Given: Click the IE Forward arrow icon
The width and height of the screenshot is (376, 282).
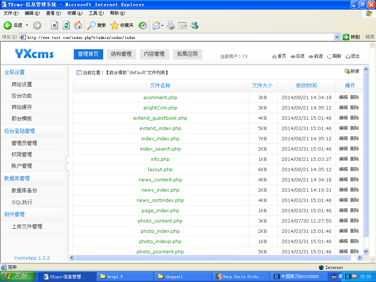Looking at the screenshot, I should 37,25.
